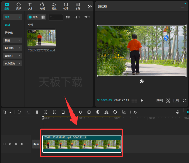The image size is (189, 163).
Task: Open the player panel menu
Action: pyautogui.click(x=183, y=6)
